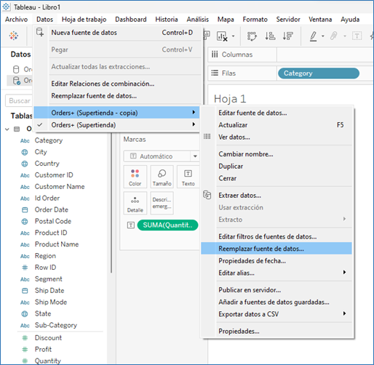Click the calendar icon beside Order Date
This screenshot has width=374, height=365.
click(x=25, y=210)
